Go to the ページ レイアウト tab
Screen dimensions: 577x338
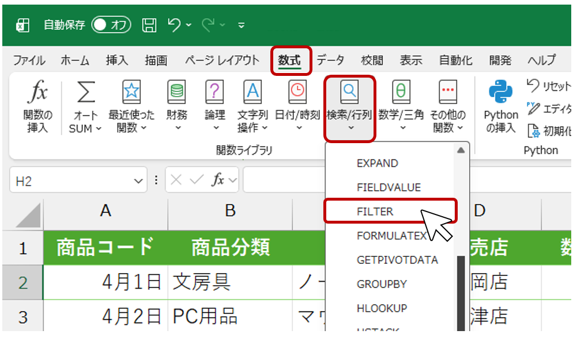click(222, 60)
